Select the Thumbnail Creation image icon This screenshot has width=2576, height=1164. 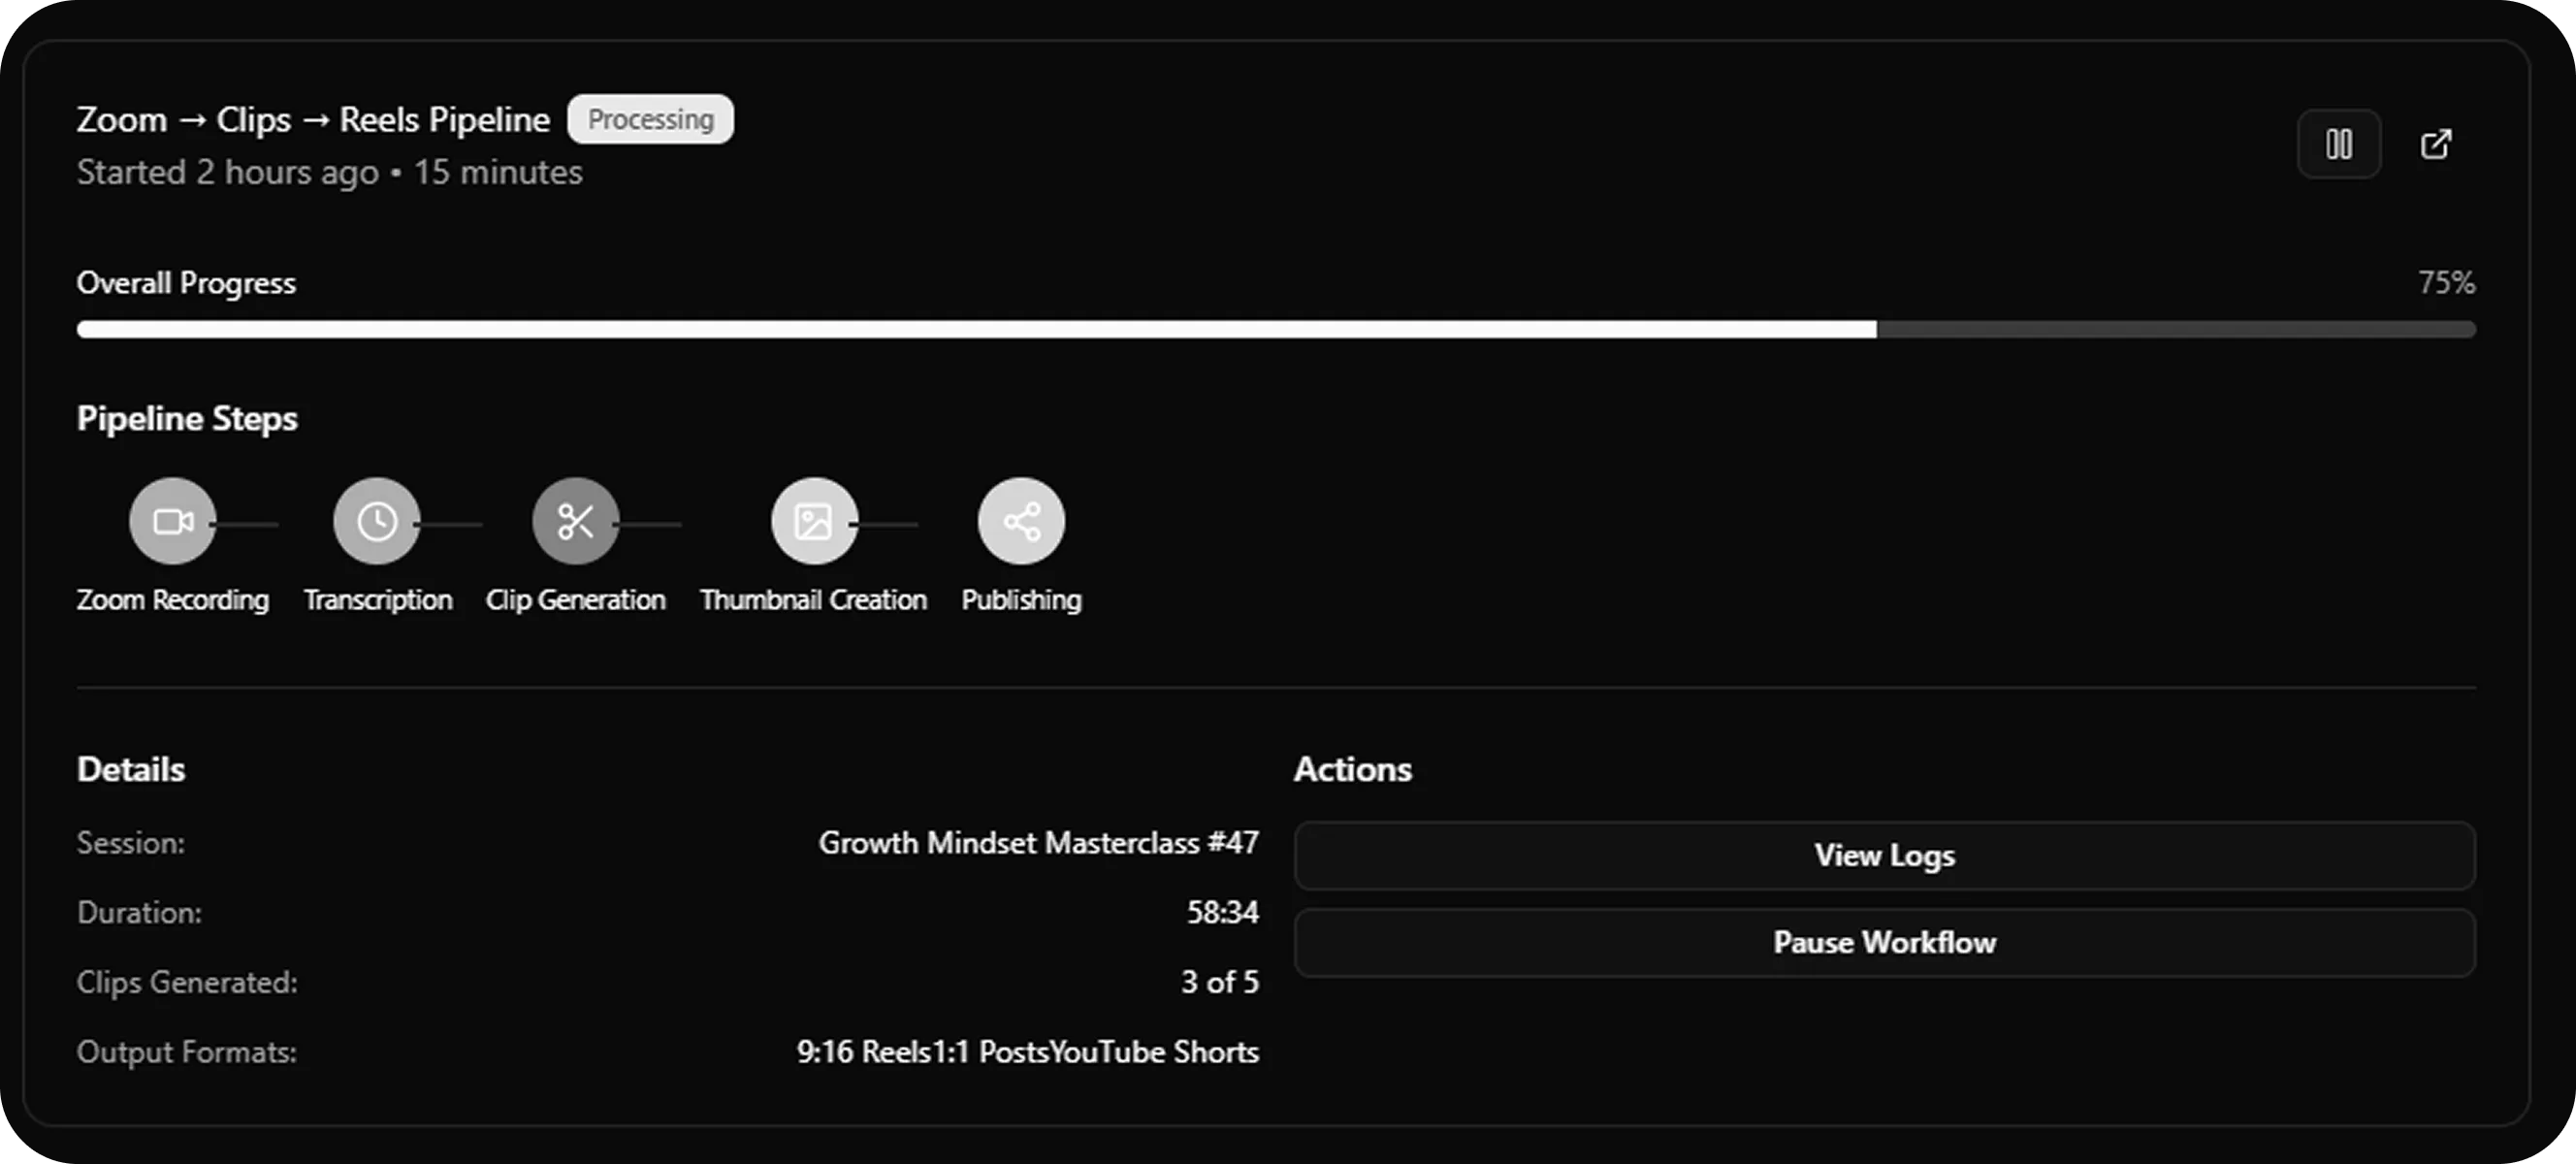pyautogui.click(x=813, y=520)
